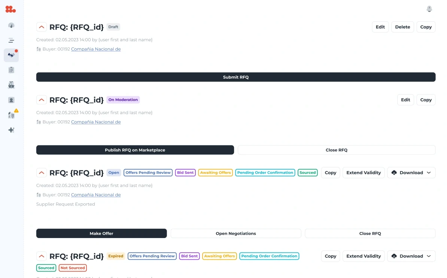Click the Submit RFQ button
The height and width of the screenshot is (278, 447).
(236, 77)
